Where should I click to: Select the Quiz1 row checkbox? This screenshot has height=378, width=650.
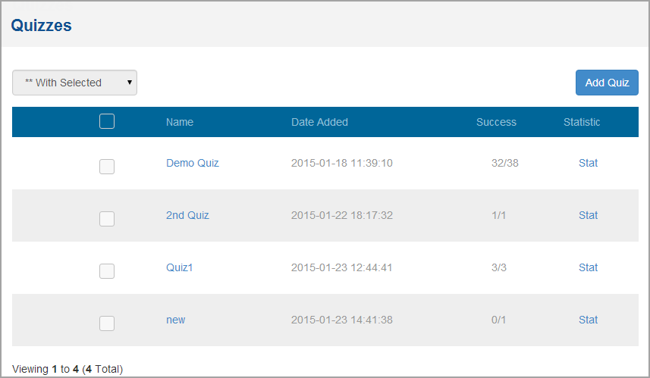point(107,271)
